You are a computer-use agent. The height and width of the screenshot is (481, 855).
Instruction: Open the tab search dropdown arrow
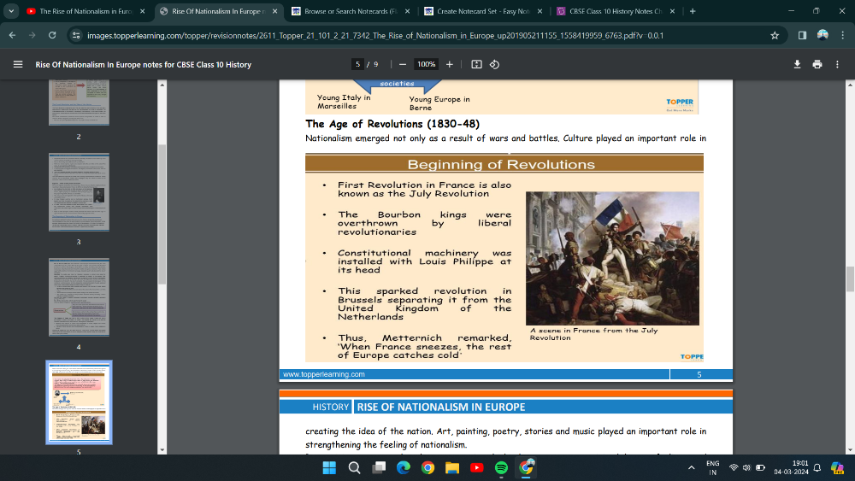11,11
